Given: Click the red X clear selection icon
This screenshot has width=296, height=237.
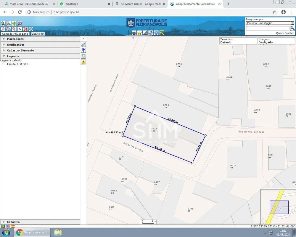Looking at the screenshot, I should [25, 29].
